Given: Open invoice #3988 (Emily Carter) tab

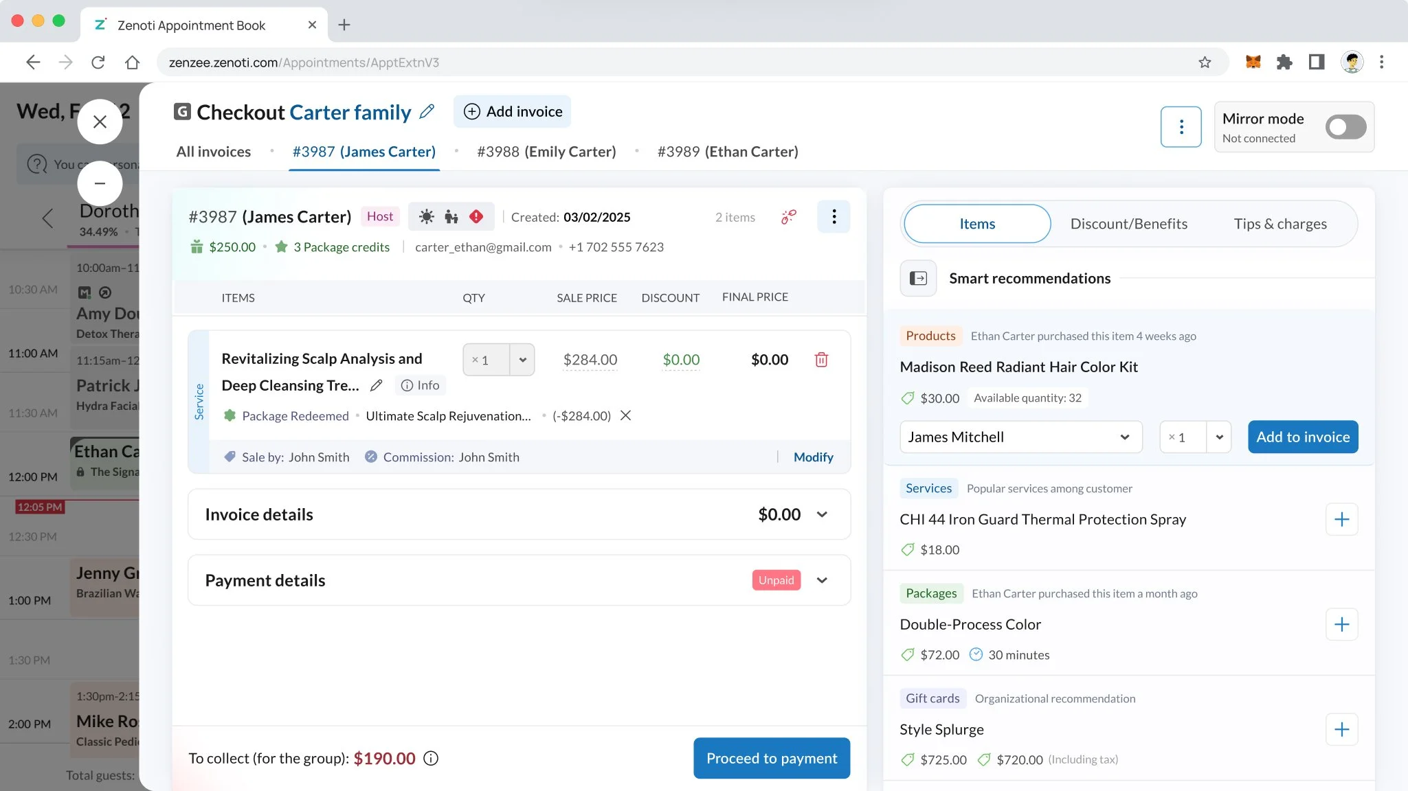Looking at the screenshot, I should pyautogui.click(x=546, y=152).
